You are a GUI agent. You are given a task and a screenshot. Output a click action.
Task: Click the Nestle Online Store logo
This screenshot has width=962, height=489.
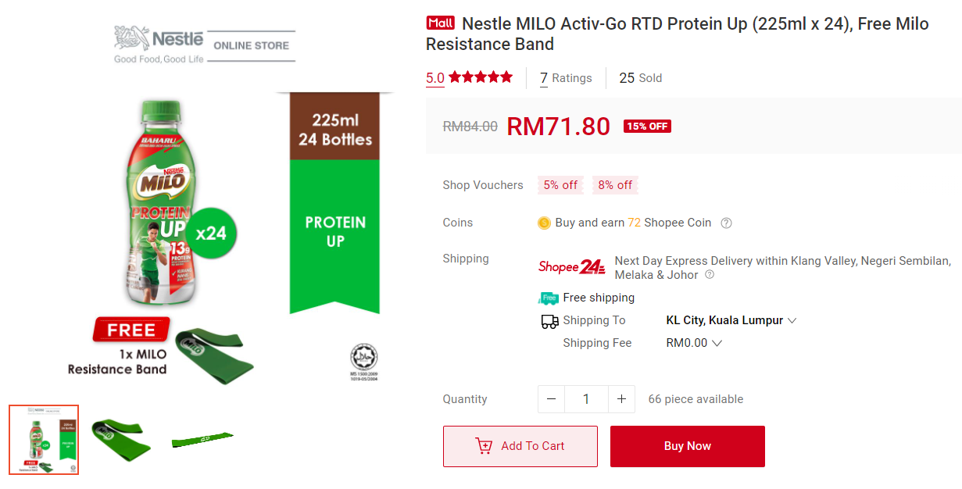[x=205, y=46]
